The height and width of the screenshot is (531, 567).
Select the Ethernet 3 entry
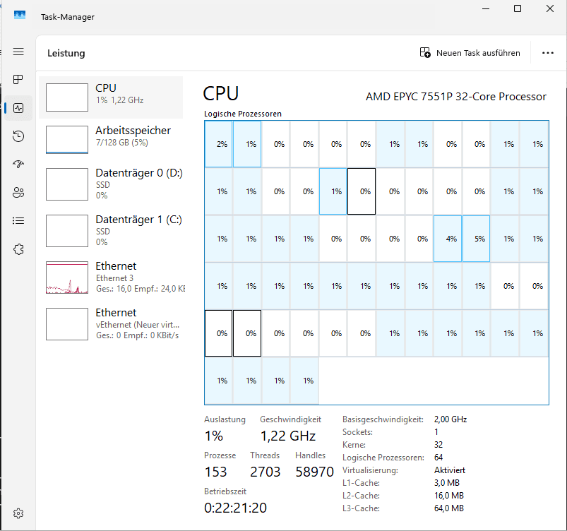click(x=111, y=278)
